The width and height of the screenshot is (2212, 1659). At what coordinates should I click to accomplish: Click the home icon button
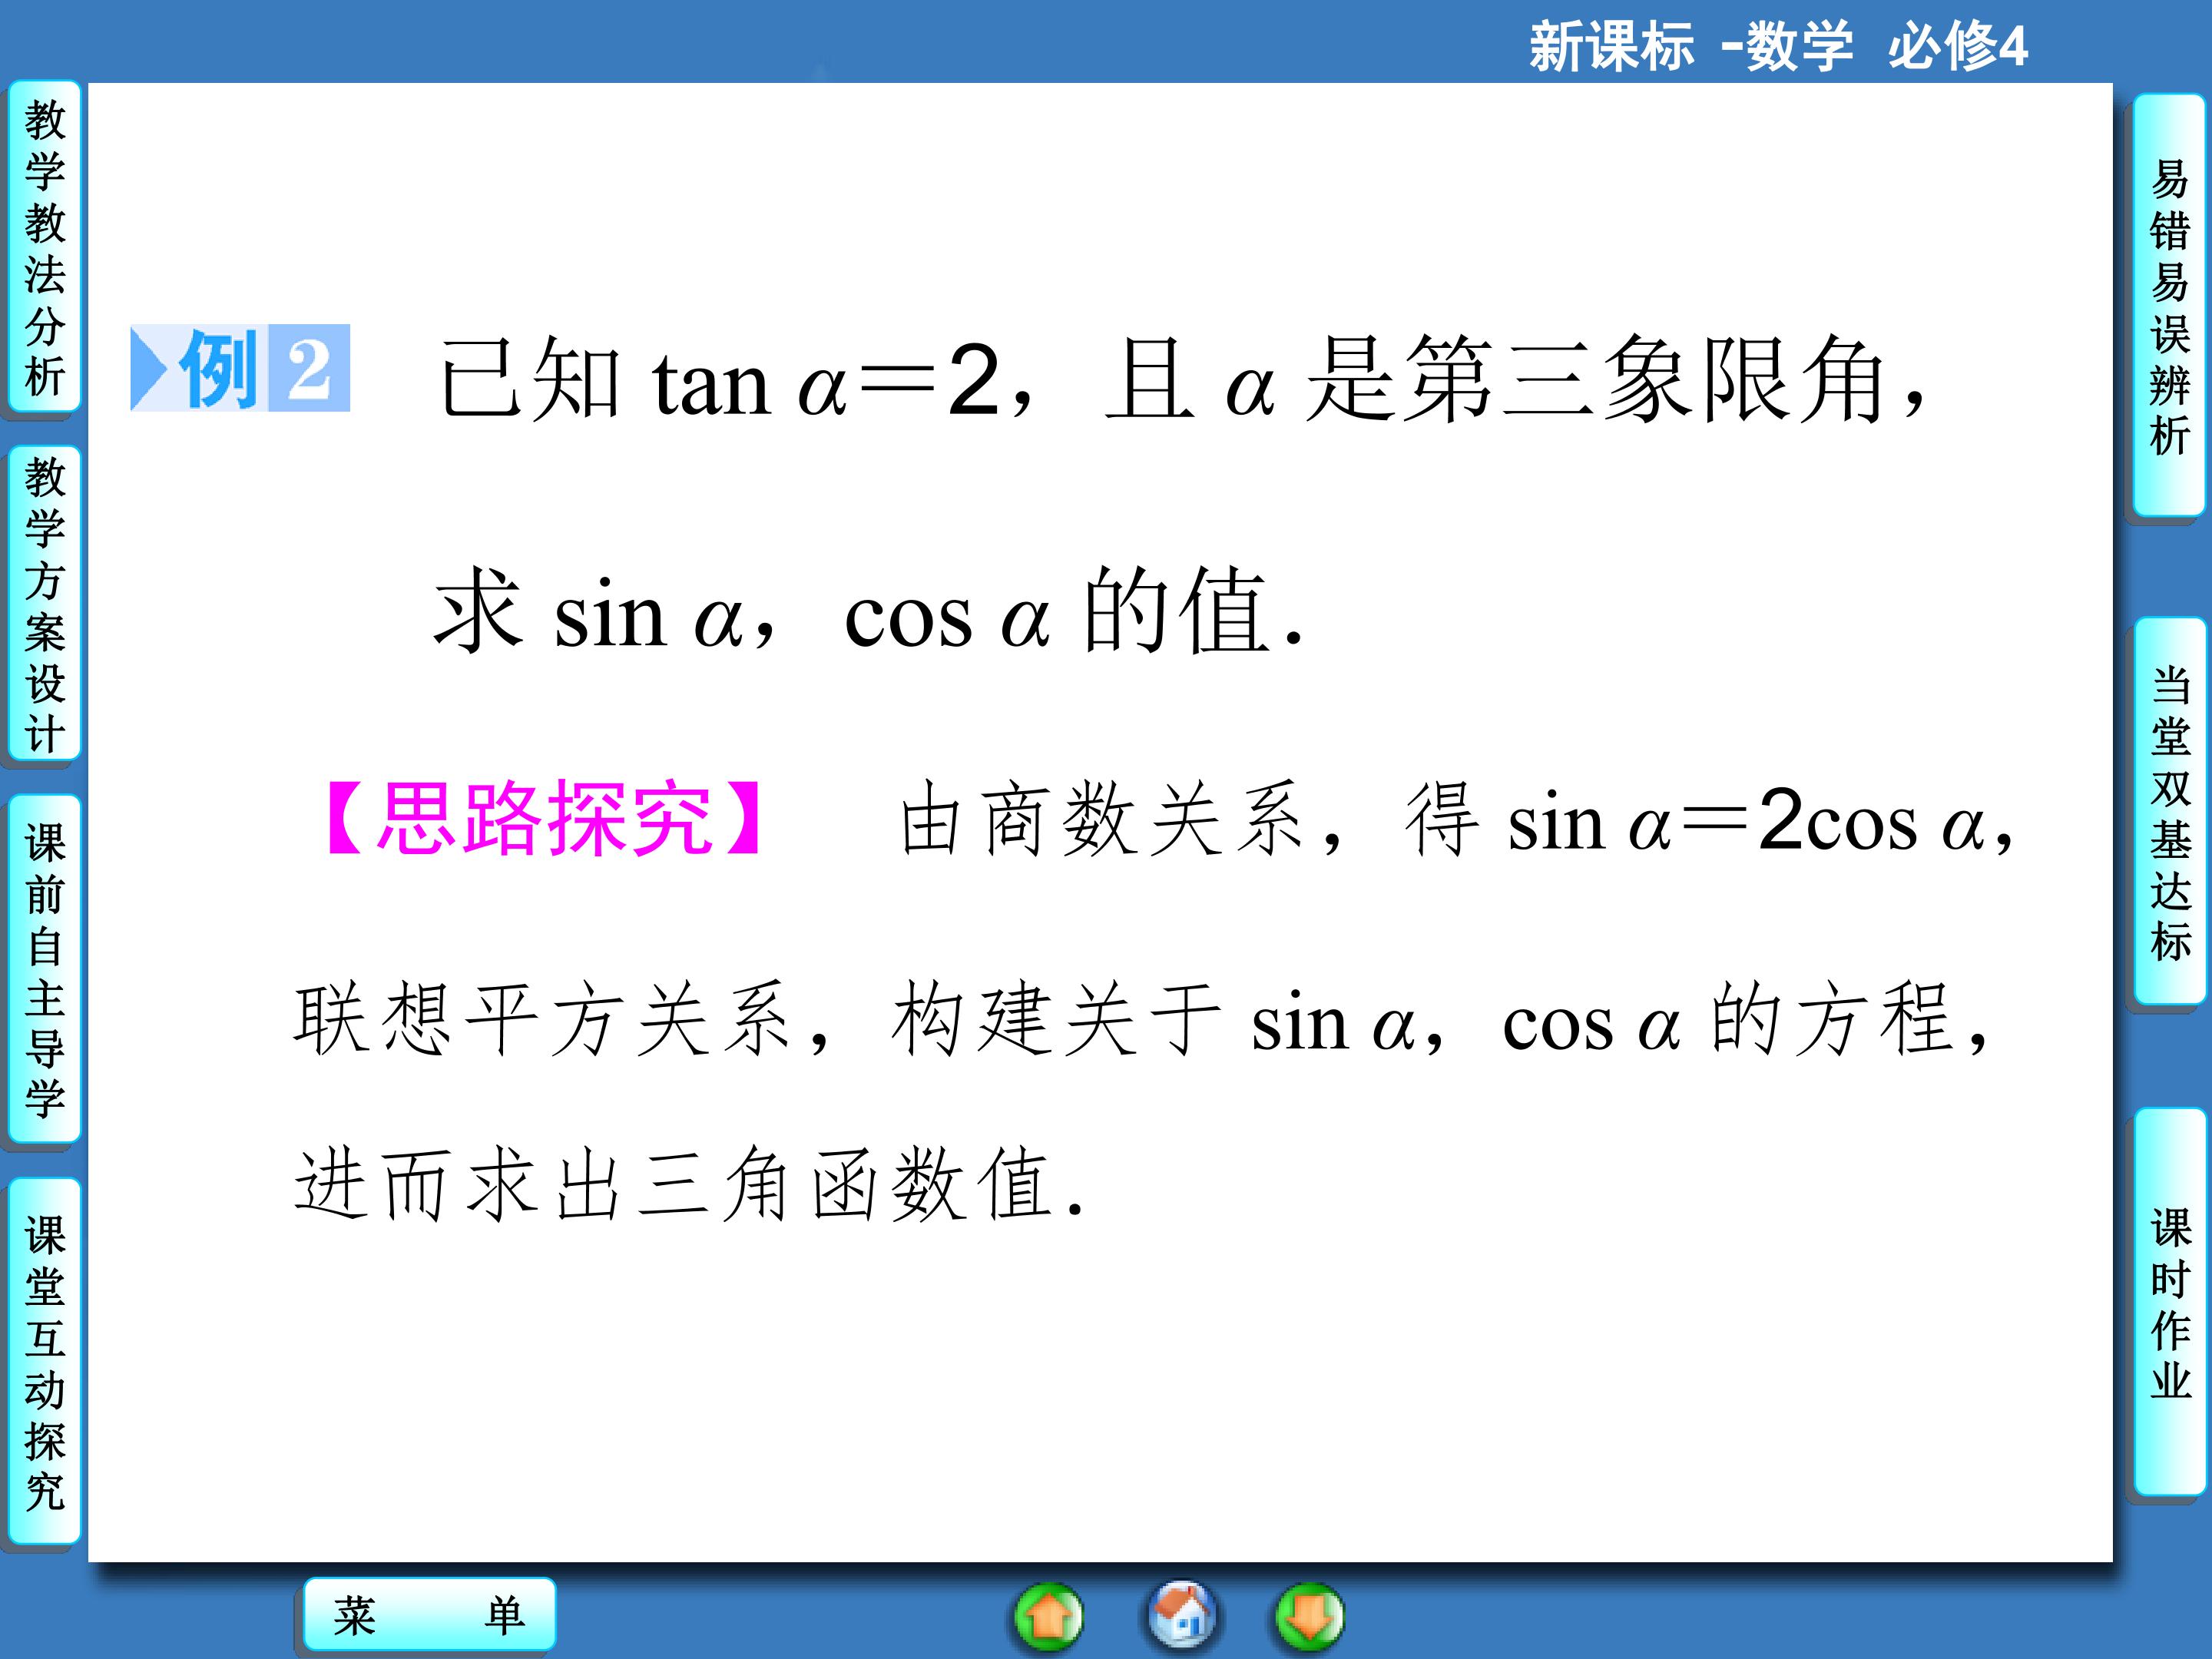(1181, 1616)
